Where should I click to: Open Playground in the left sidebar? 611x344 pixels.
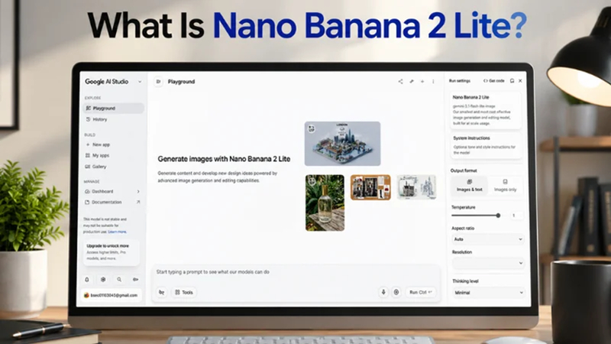click(x=113, y=108)
